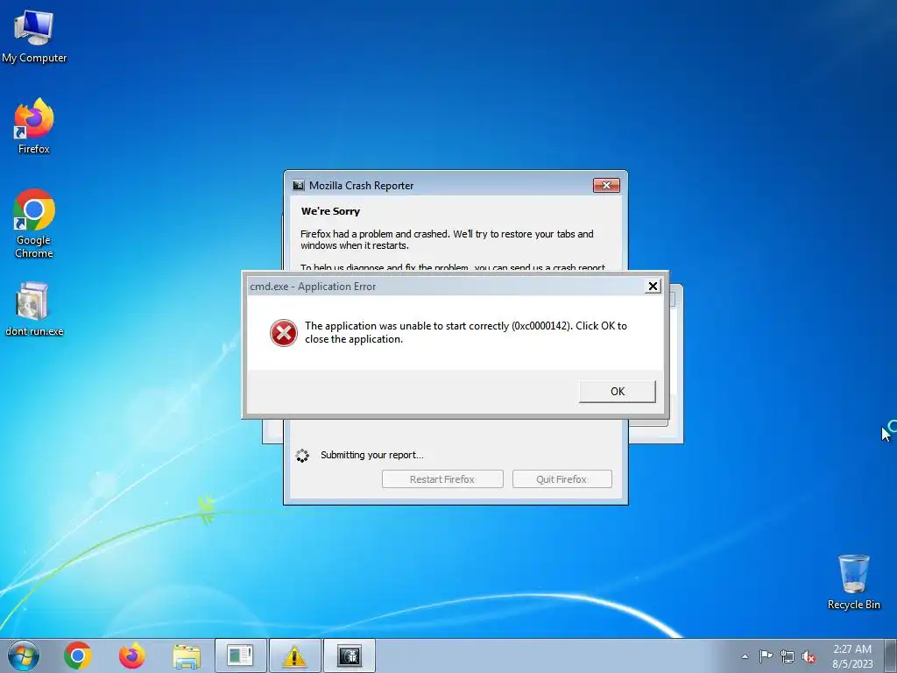This screenshot has height=673, width=897.
Task: Switch to the document-window taskbar item
Action: click(x=240, y=655)
